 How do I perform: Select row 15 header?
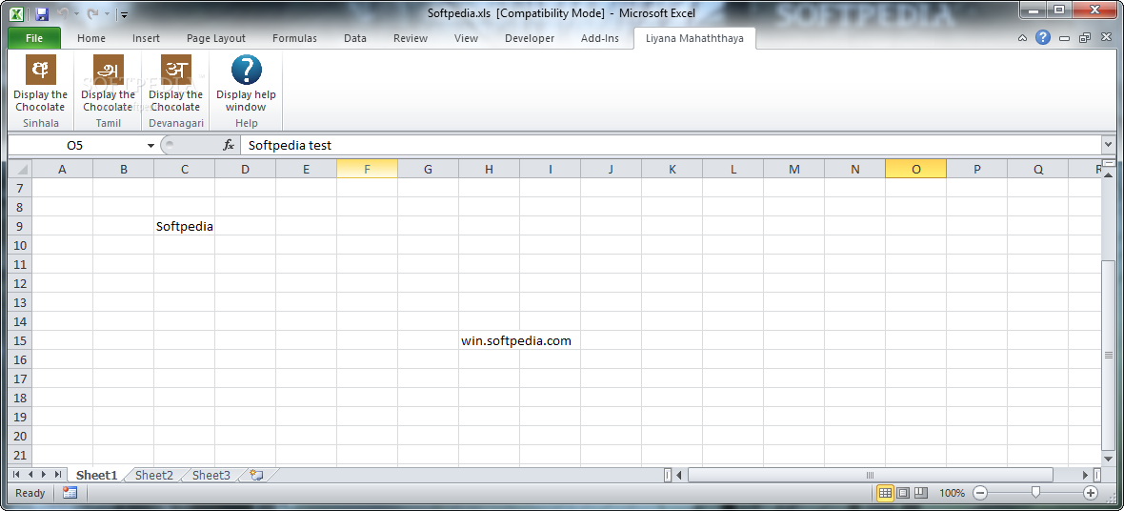[20, 341]
